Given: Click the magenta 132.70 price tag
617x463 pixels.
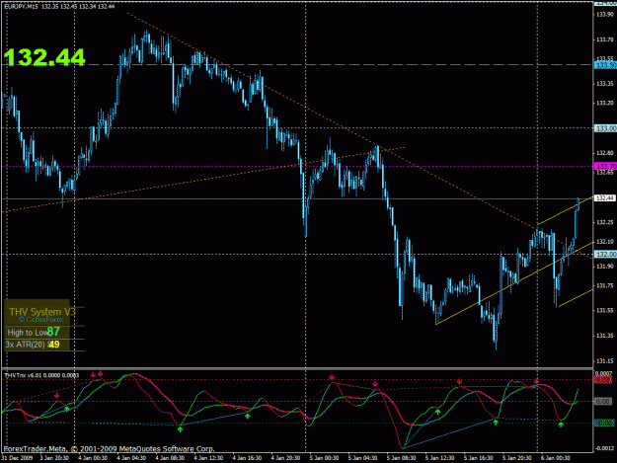Looking at the screenshot, I should (605, 167).
